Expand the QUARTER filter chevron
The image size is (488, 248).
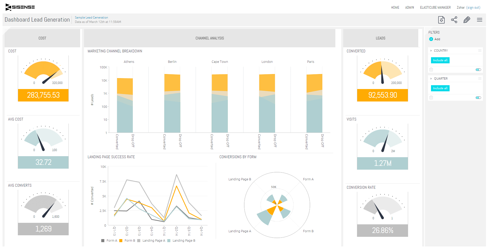[x=431, y=79]
